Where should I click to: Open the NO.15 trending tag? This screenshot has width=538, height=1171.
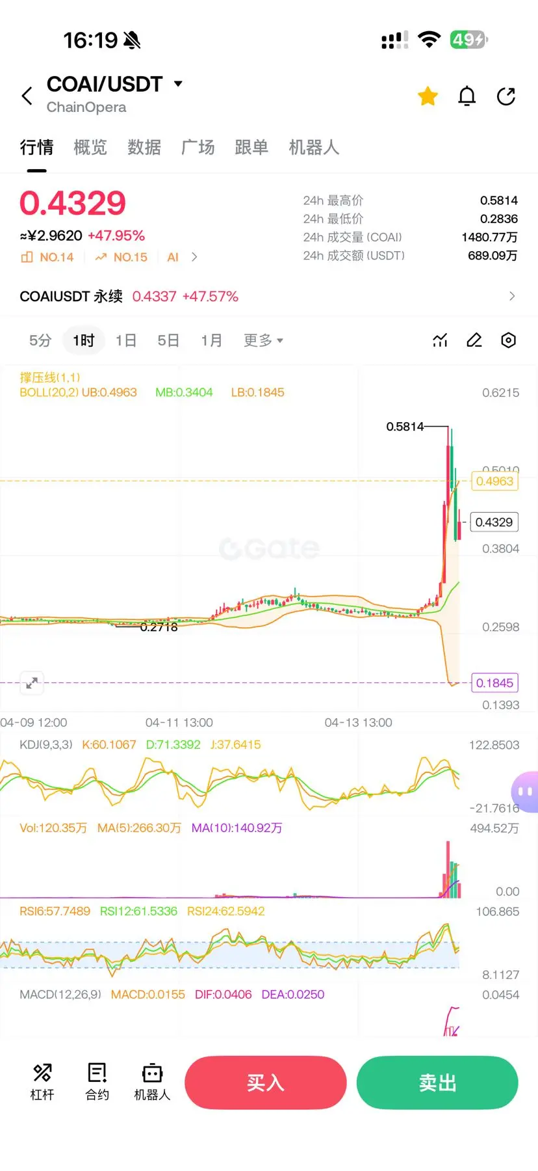click(x=122, y=257)
